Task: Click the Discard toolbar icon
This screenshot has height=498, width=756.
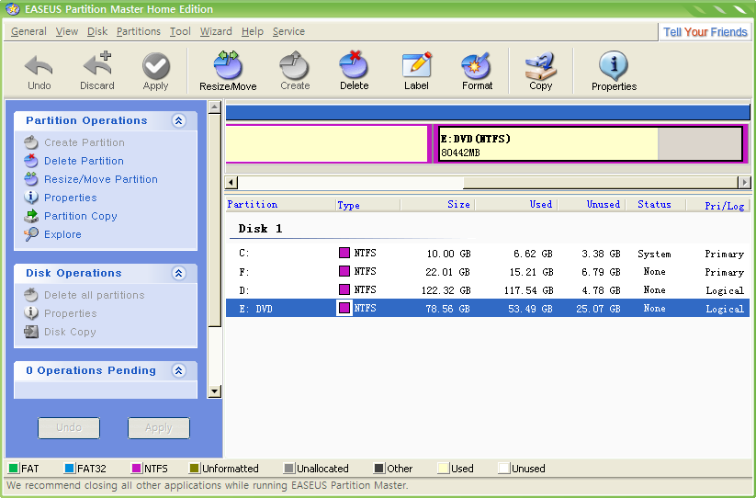Action: pyautogui.click(x=96, y=63)
